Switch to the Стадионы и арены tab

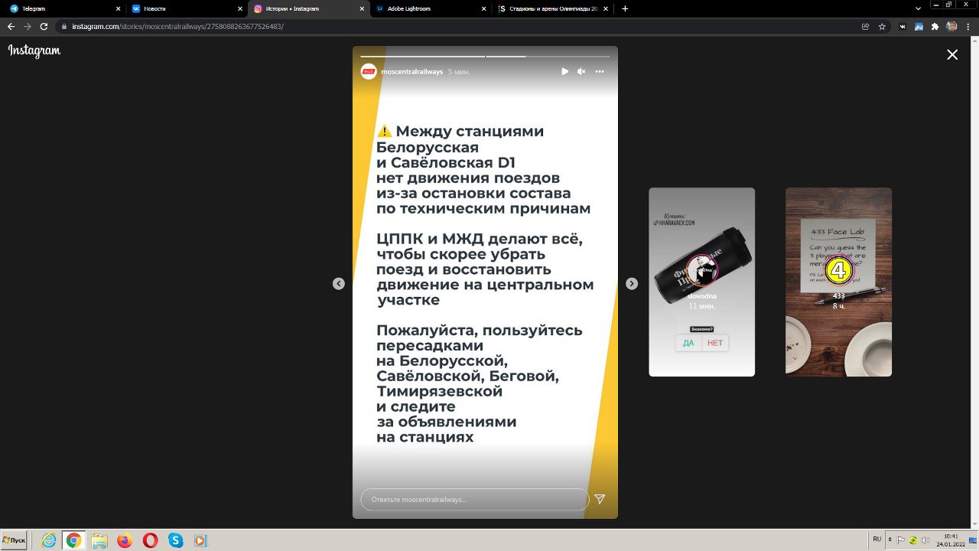tap(552, 8)
